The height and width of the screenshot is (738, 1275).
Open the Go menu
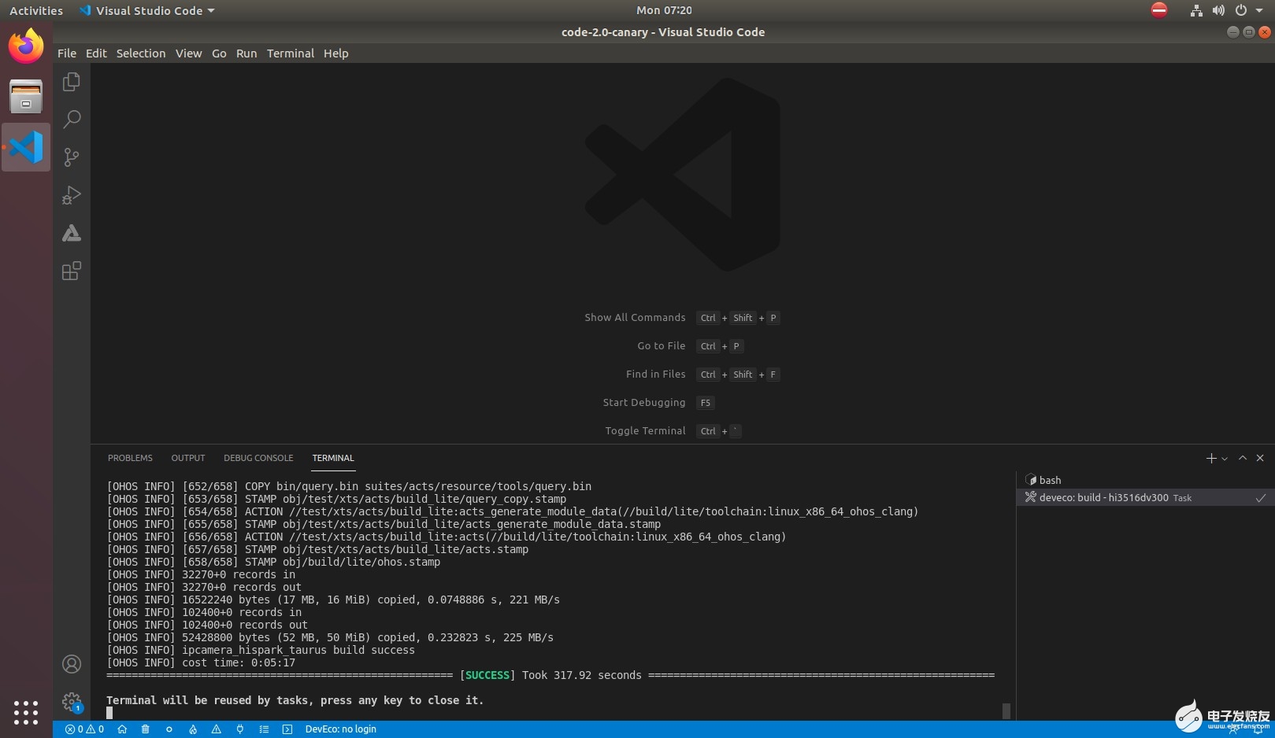pyautogui.click(x=219, y=54)
